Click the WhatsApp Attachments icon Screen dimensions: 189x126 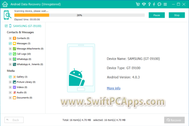click(x=14, y=64)
